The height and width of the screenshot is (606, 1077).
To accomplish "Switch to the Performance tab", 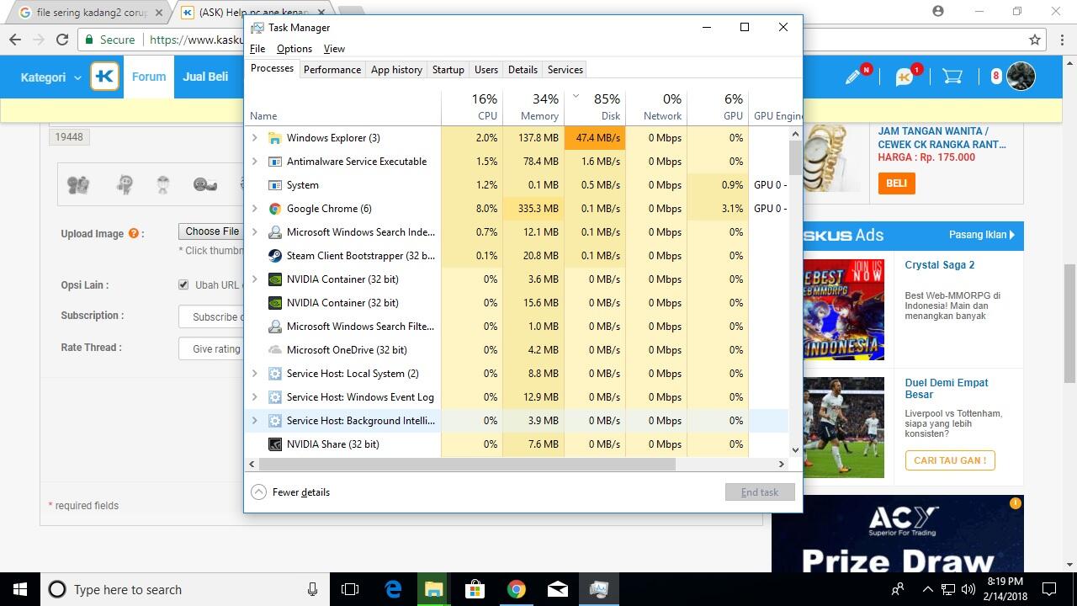I will coord(332,70).
